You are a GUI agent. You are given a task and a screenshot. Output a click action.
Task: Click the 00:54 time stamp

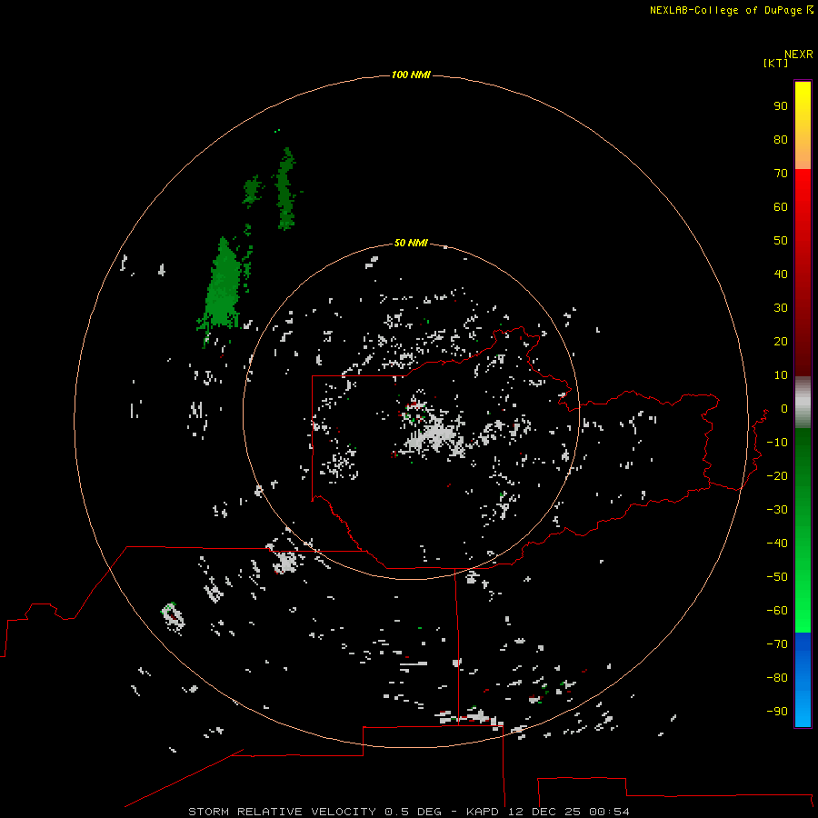coord(609,812)
